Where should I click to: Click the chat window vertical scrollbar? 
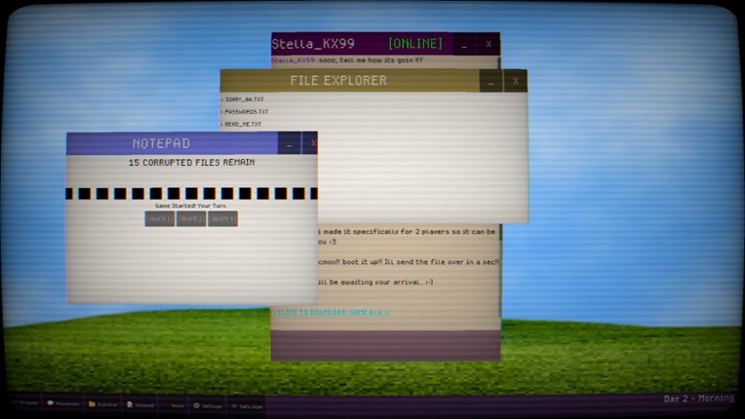499,271
